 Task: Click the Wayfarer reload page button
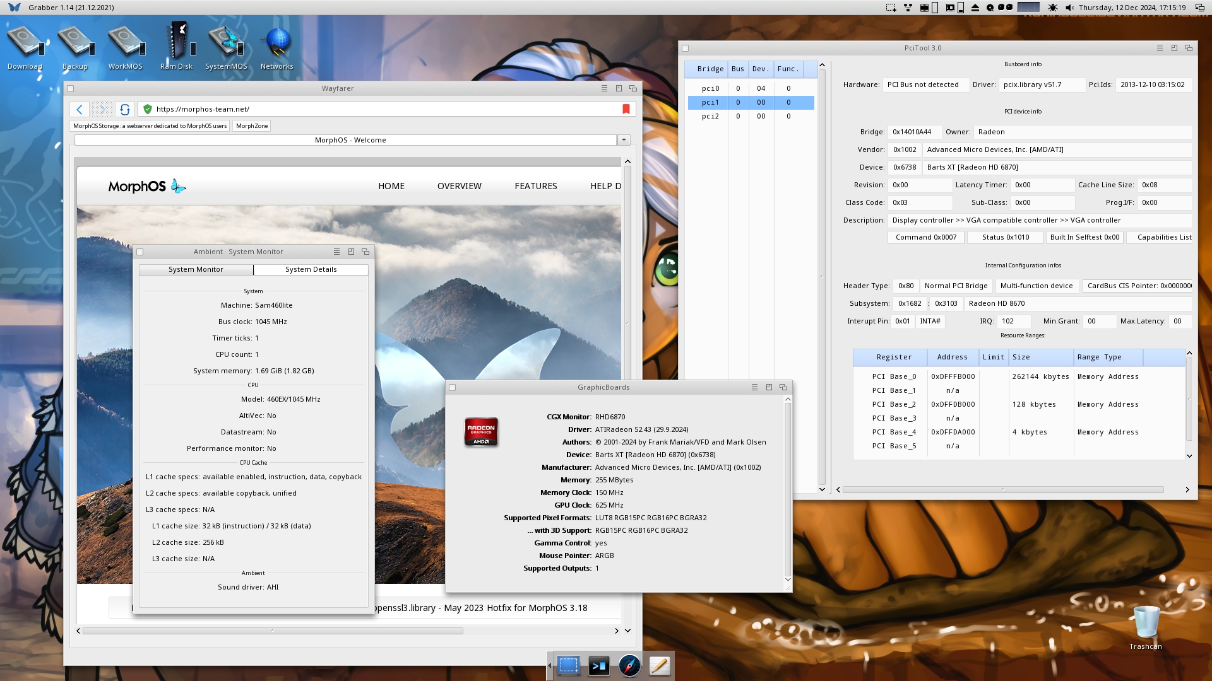pyautogui.click(x=125, y=110)
